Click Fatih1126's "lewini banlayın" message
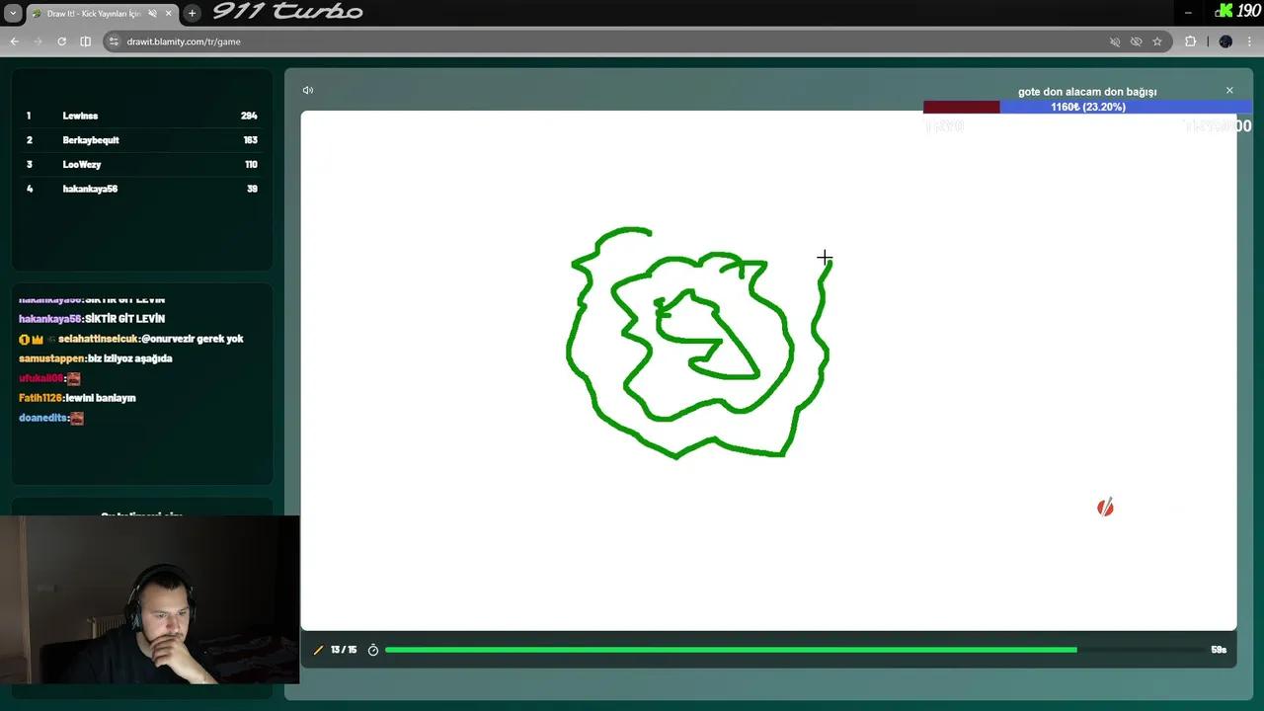Viewport: 1264px width, 711px height. coord(77,398)
